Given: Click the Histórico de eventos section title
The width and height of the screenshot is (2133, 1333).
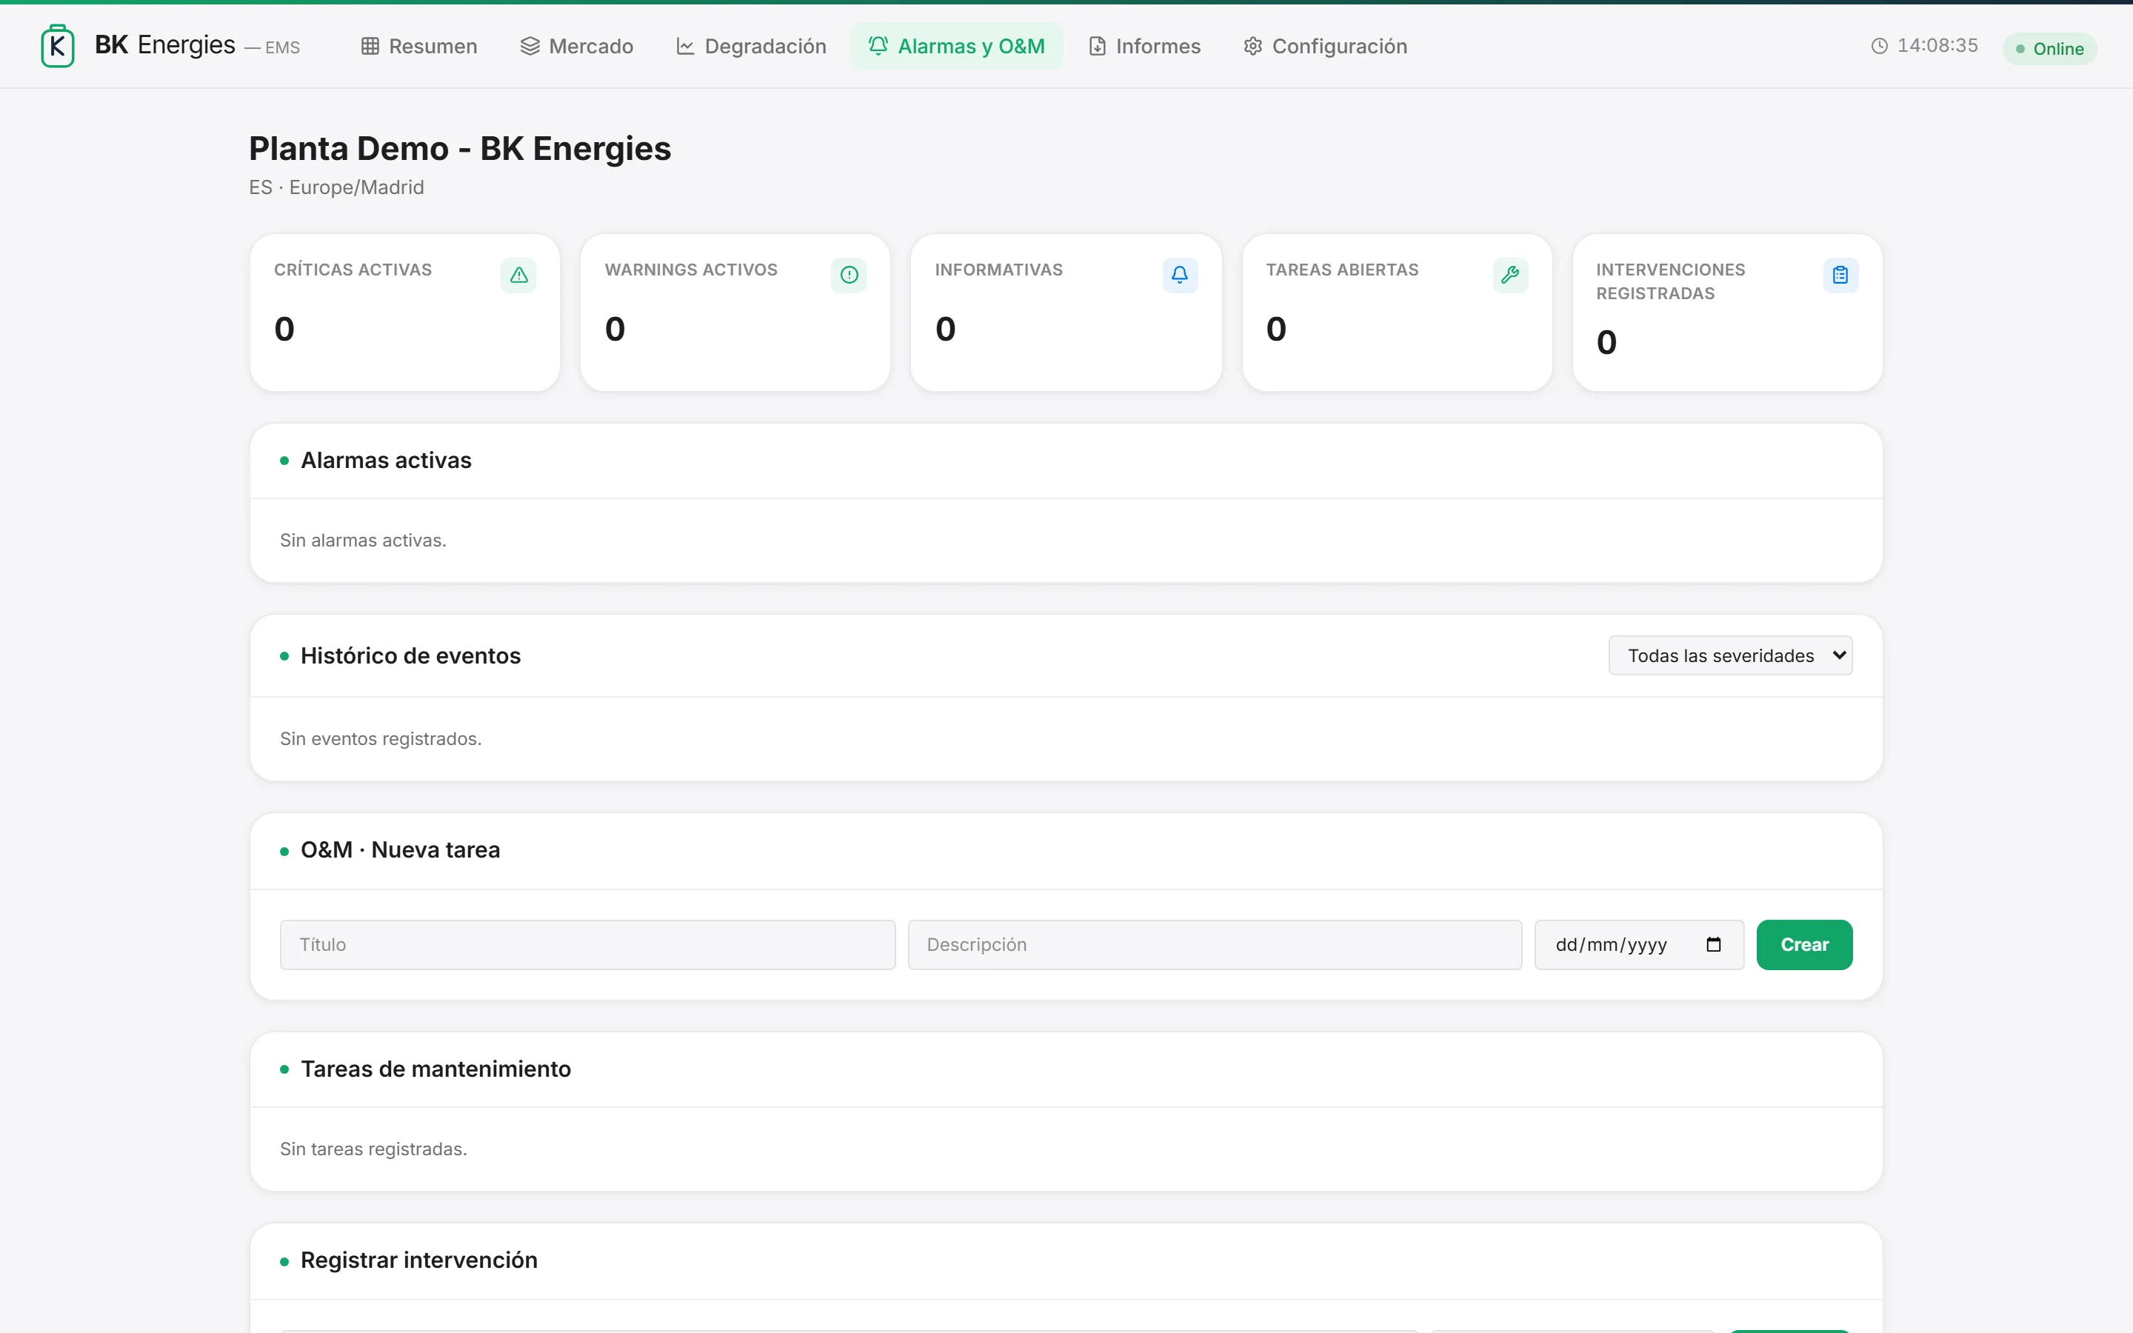Looking at the screenshot, I should 411,656.
